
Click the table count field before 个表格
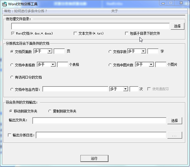[62, 65]
